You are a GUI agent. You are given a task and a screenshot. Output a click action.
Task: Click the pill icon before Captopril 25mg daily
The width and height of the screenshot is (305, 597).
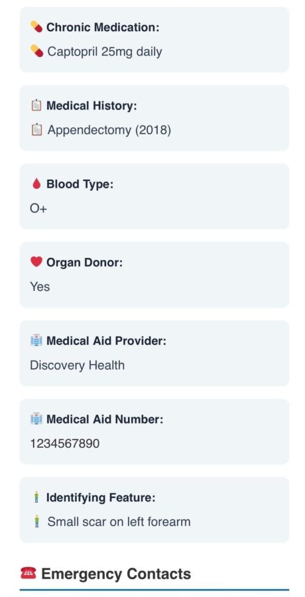[x=37, y=51]
